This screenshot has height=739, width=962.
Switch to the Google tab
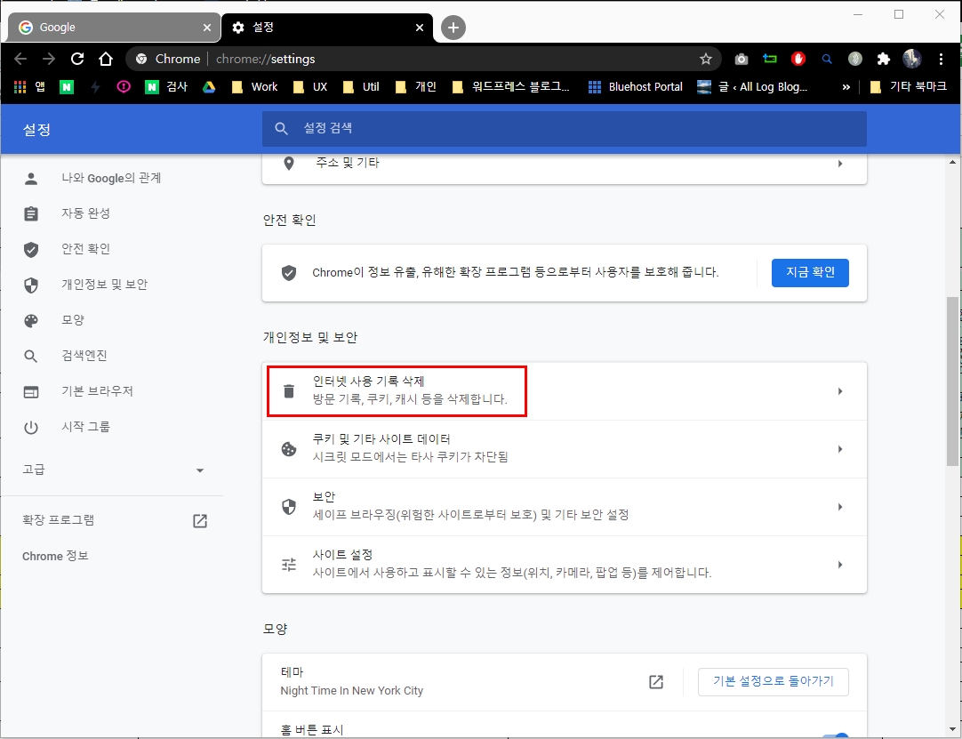pos(114,27)
